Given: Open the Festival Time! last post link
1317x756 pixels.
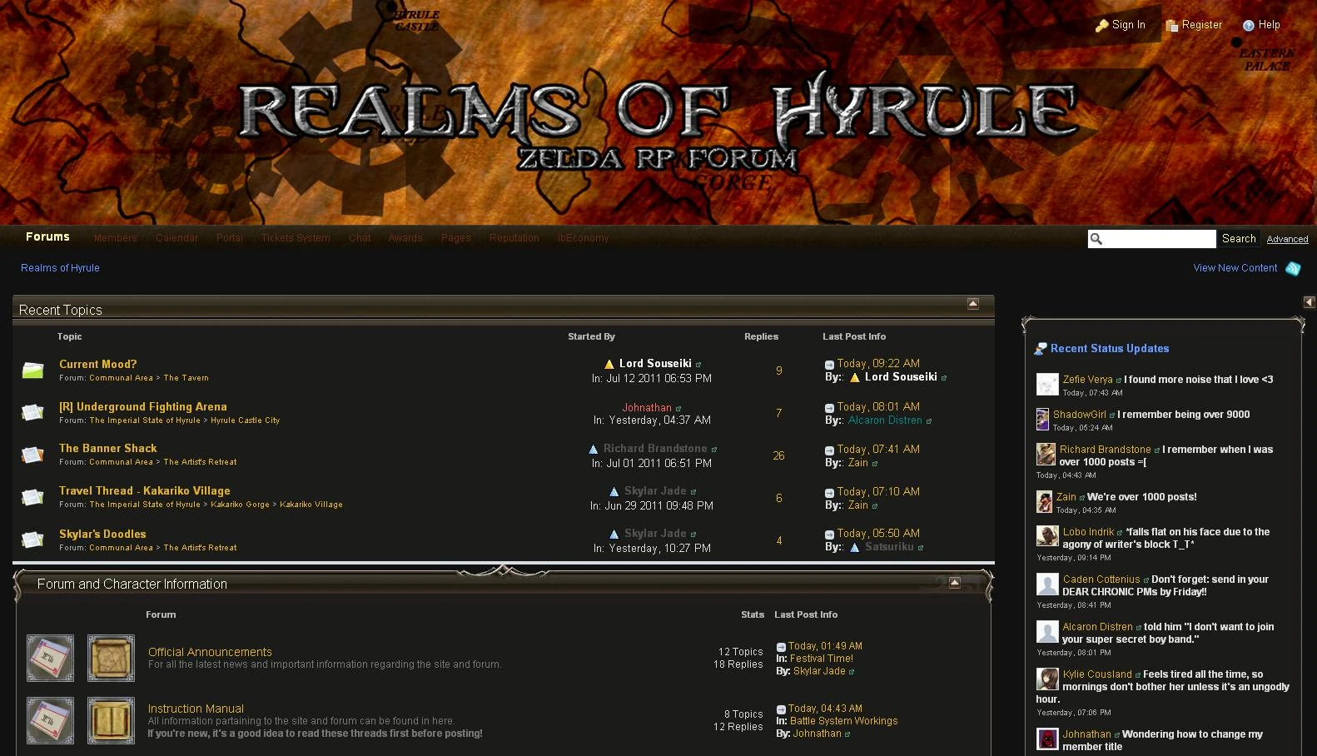Looking at the screenshot, I should 822,659.
